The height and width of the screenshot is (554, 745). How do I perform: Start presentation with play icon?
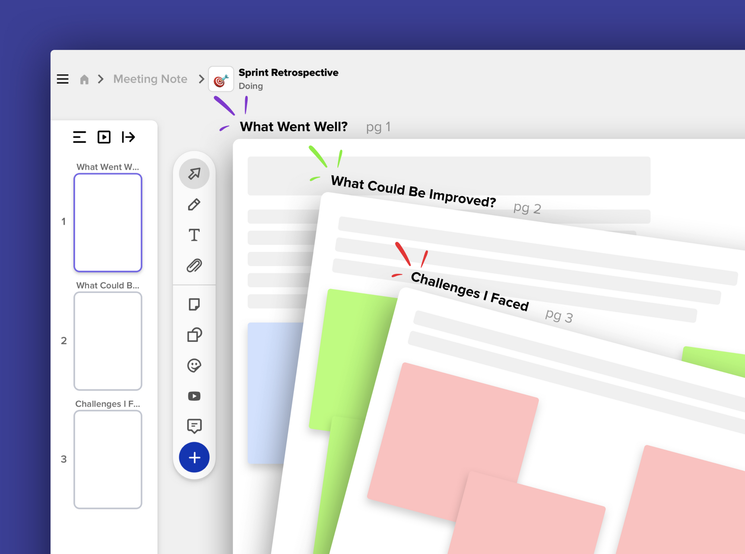(x=104, y=137)
